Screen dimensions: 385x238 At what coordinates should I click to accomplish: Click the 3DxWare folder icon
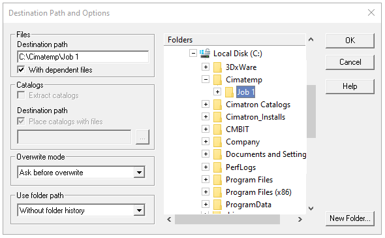(217, 67)
